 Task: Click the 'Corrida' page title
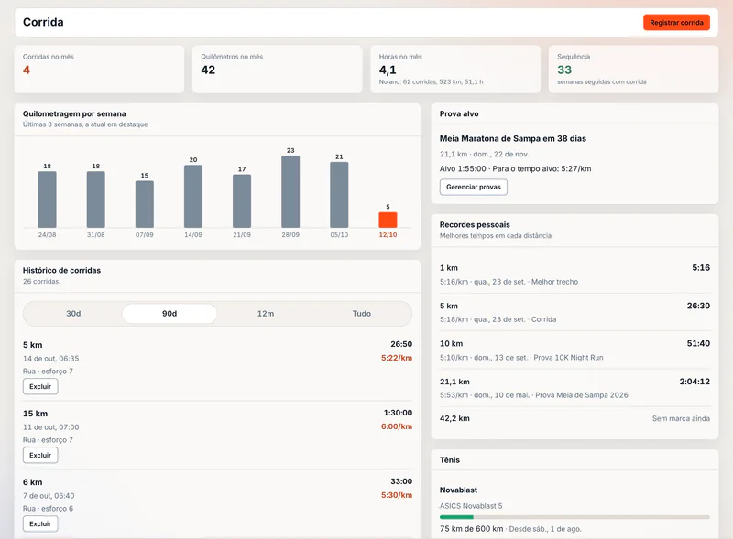tap(43, 22)
